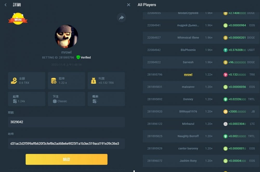Screen dimensions: 260x172
Task: Click the WIN badge icon
Action: click(x=18, y=19)
